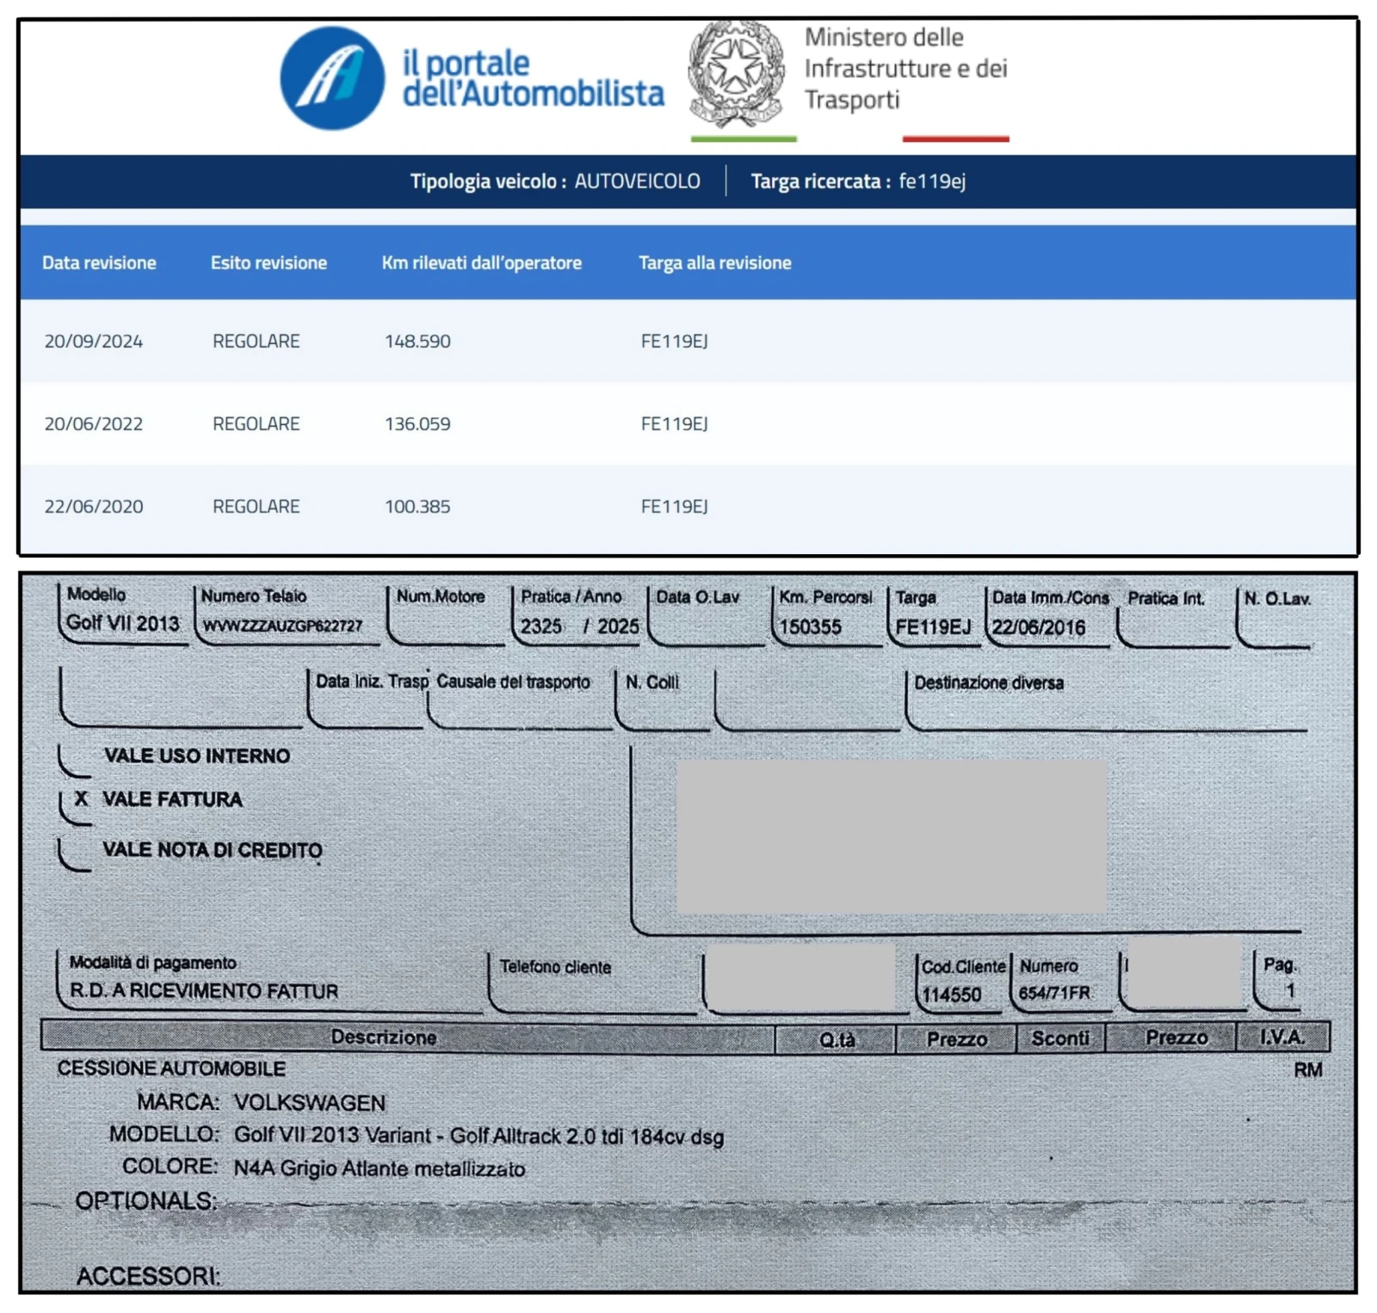Click the Km. Percorsi value 150355
Screen dimensions: 1377x1313
tap(811, 627)
